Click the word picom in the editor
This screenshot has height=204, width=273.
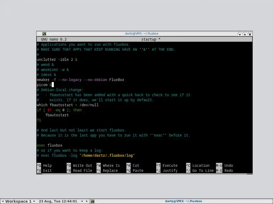[42, 85]
